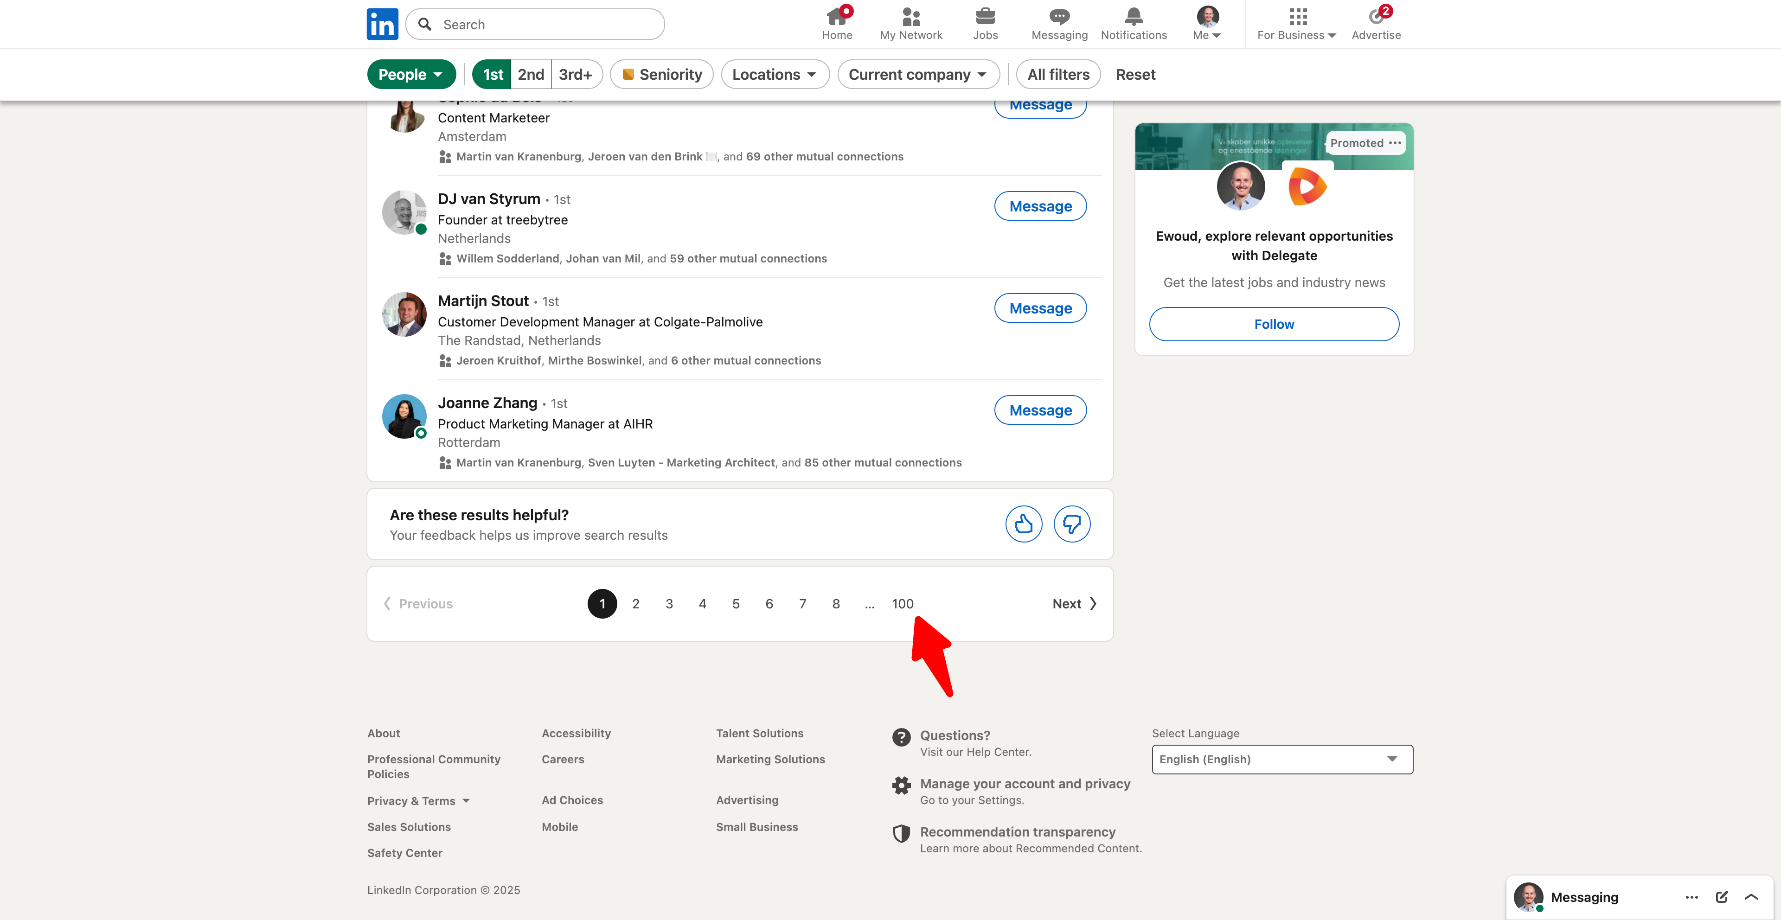This screenshot has width=1781, height=920.
Task: Follow Delegate in promoted card
Action: pos(1274,324)
